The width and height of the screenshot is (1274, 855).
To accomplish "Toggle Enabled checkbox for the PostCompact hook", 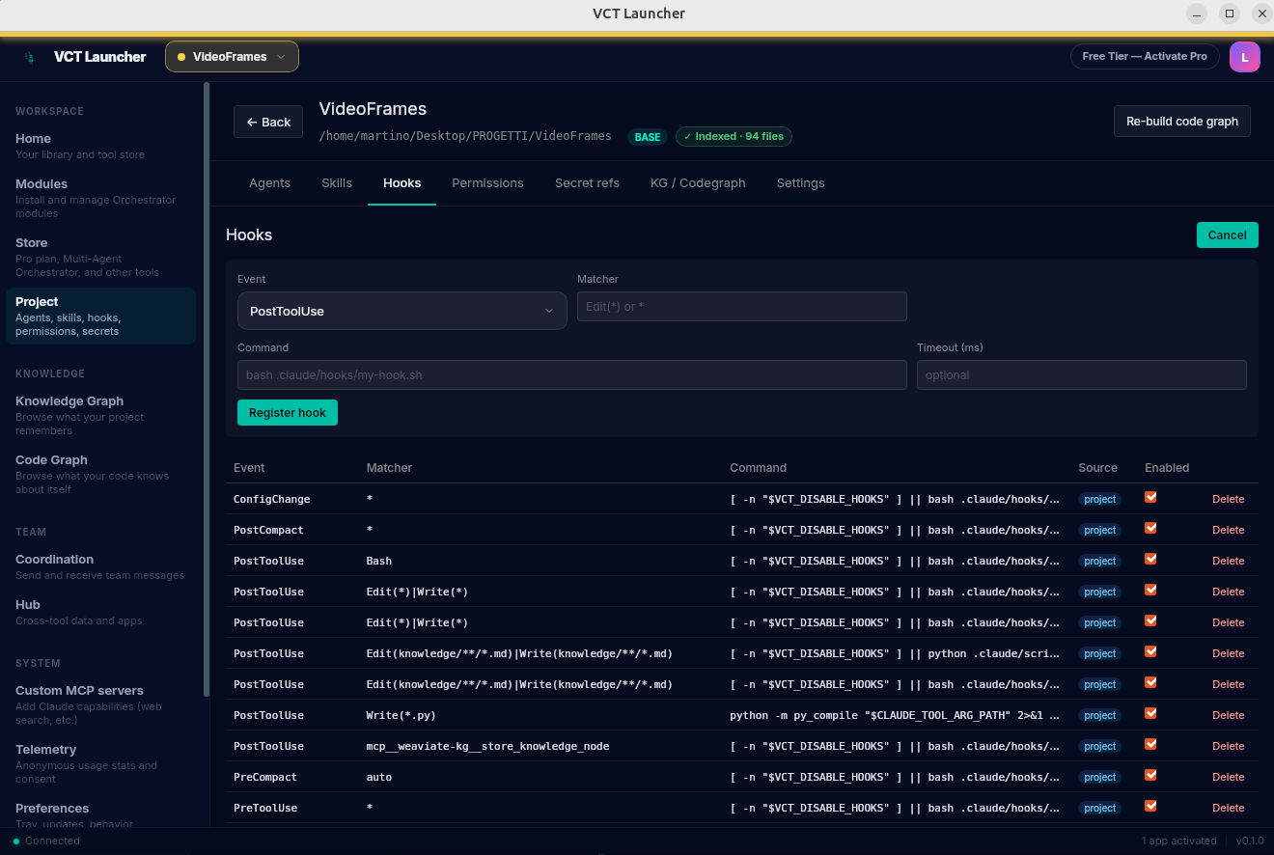I will [x=1150, y=529].
